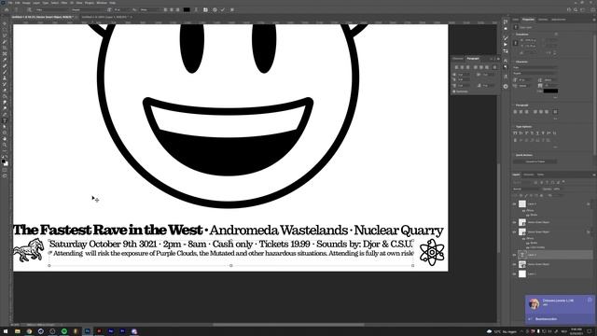Click the button under Quick Actions
597x336 pixels.
pyautogui.click(x=535, y=161)
